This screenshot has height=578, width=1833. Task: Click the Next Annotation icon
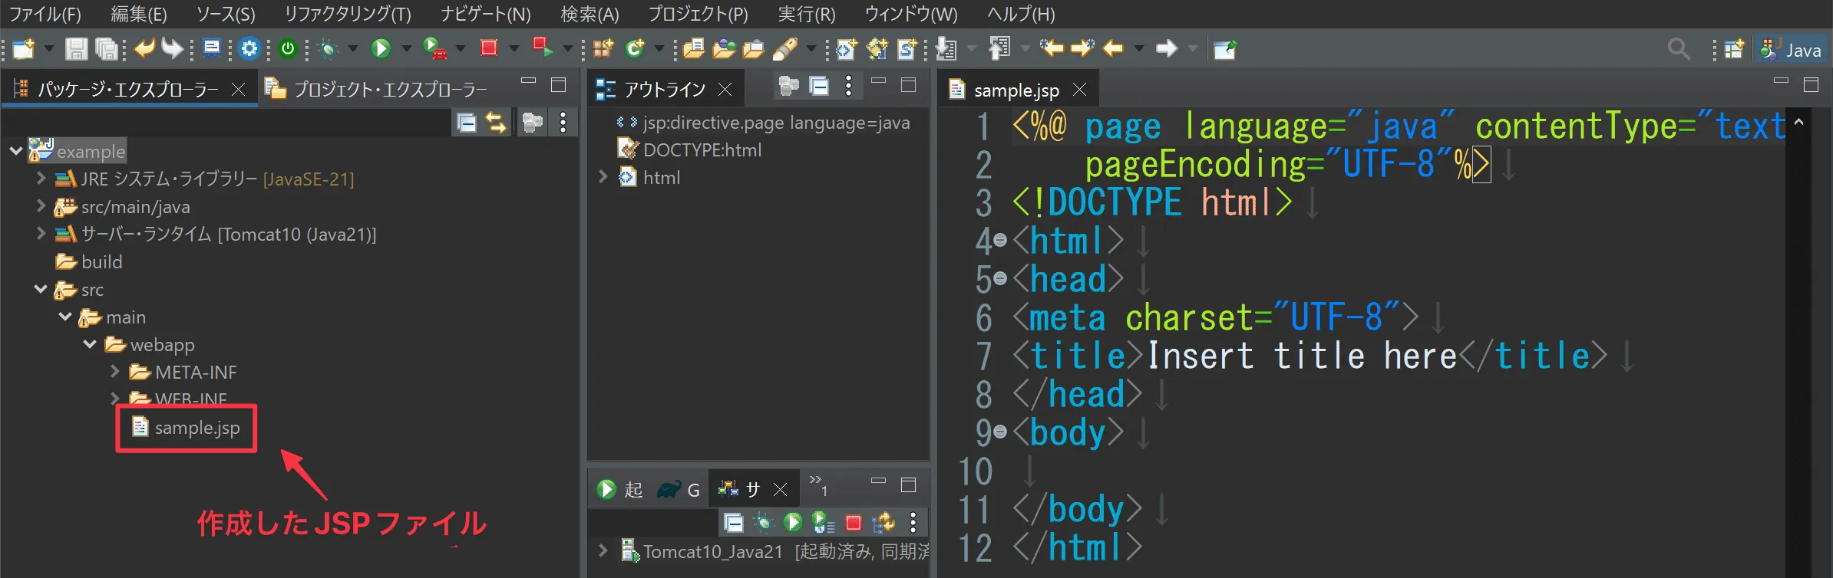[x=946, y=49]
